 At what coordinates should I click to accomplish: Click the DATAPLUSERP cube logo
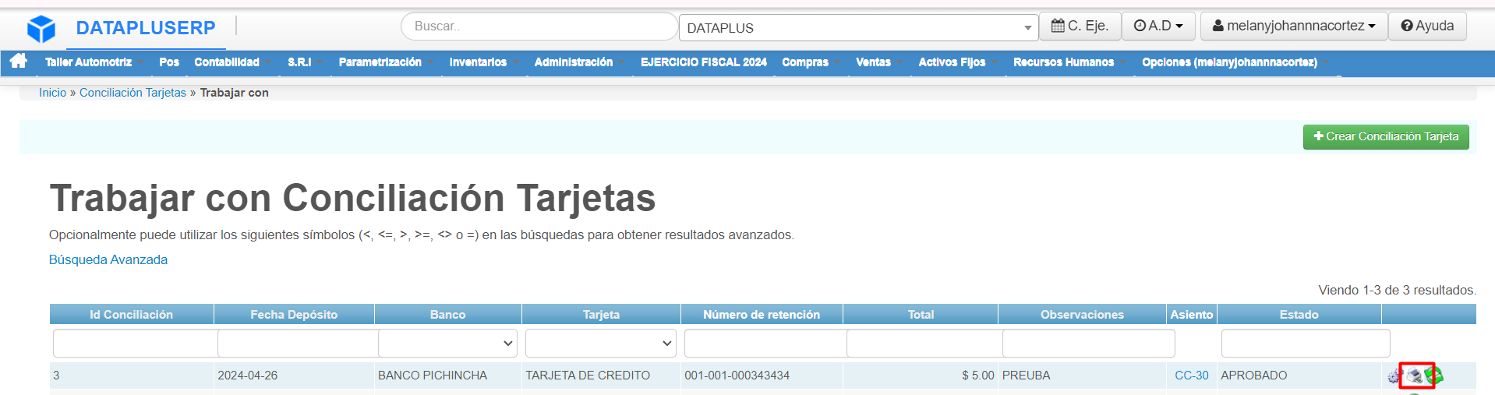tap(41, 29)
